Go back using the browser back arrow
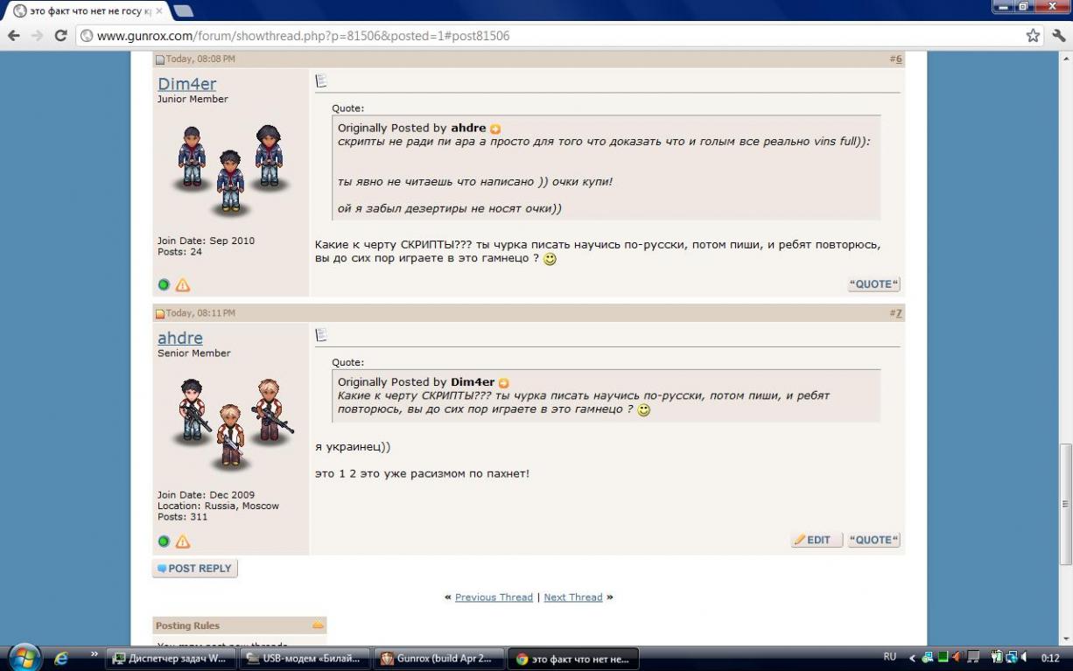1073x671 pixels. (x=14, y=36)
